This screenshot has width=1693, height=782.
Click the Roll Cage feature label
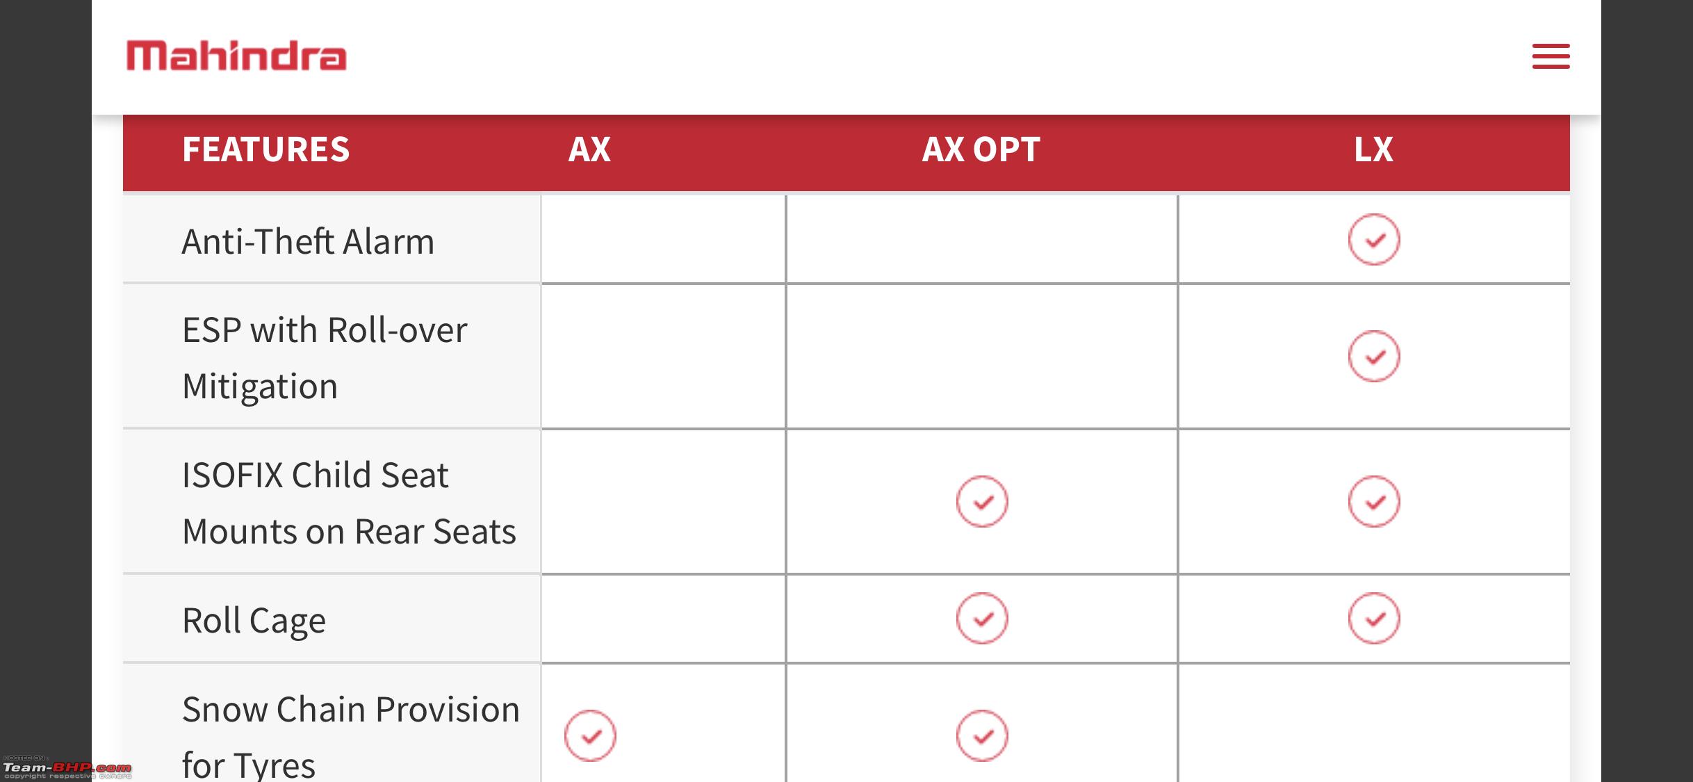pyautogui.click(x=254, y=621)
